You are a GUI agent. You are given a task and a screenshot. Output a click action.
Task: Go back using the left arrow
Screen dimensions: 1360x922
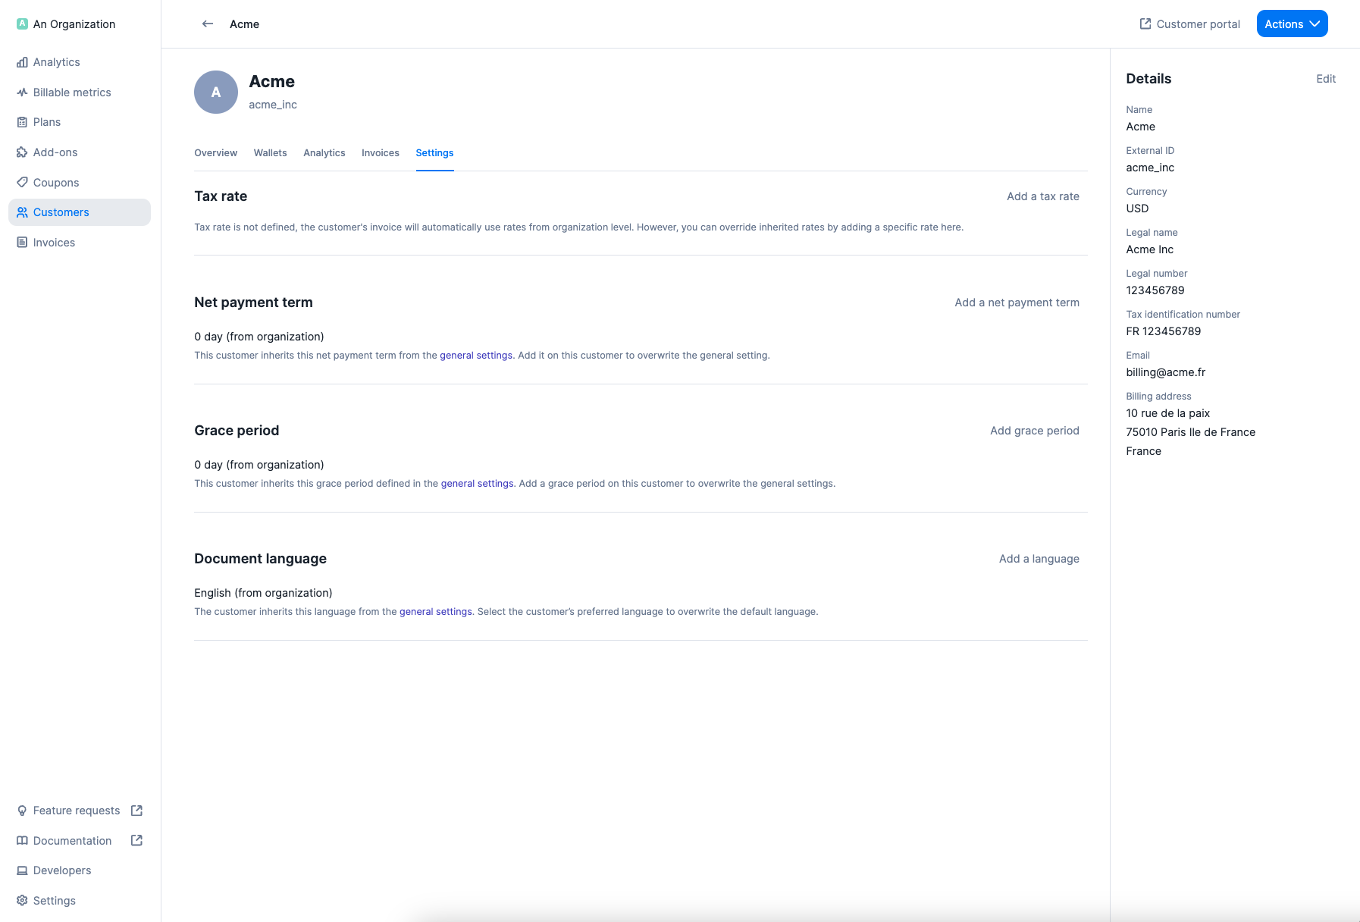208,24
